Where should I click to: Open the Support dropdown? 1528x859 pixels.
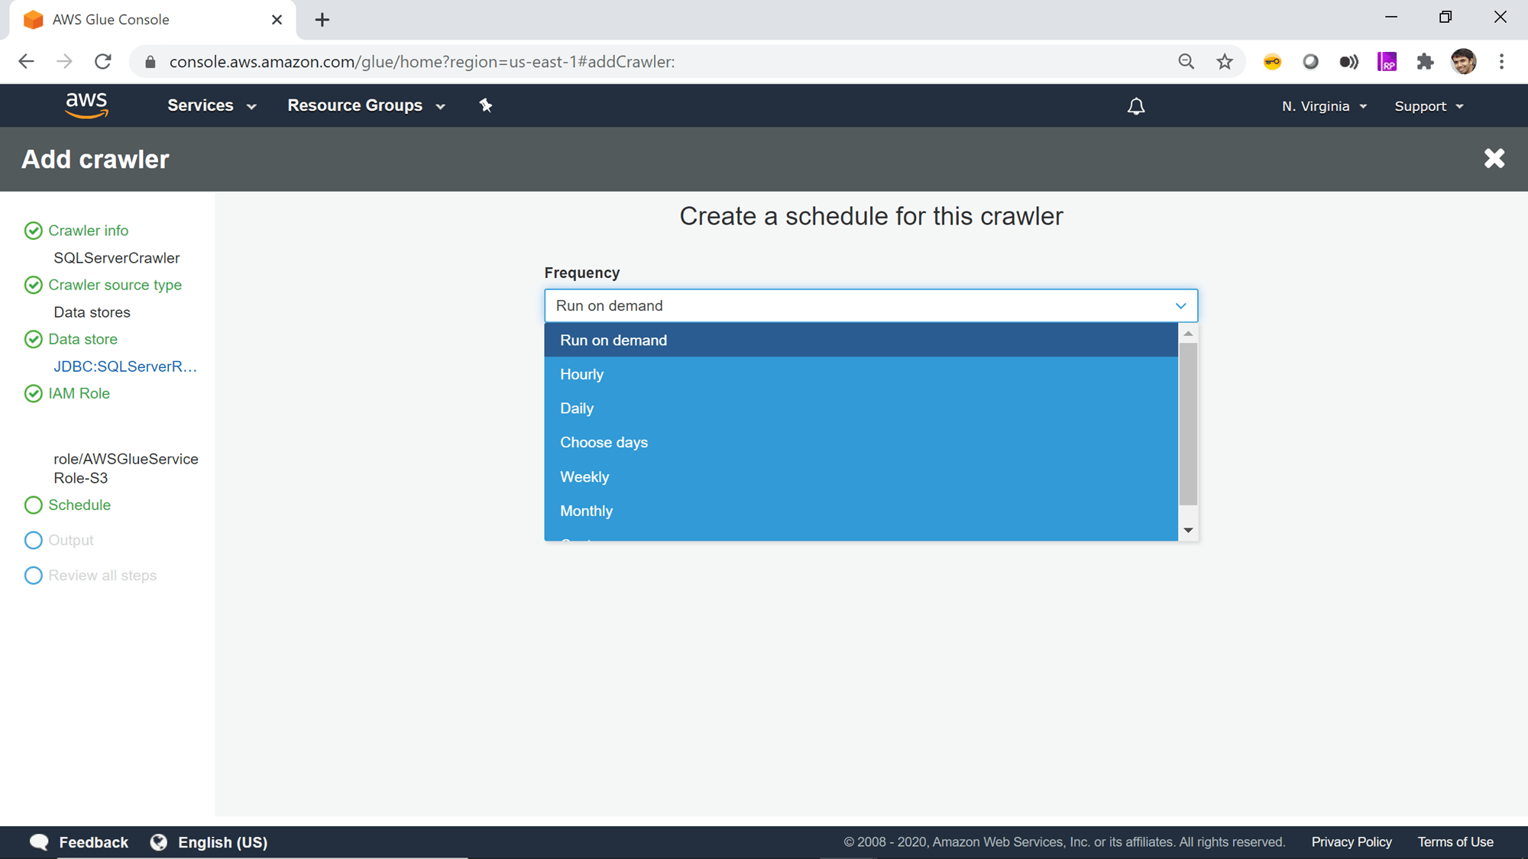coord(1428,106)
